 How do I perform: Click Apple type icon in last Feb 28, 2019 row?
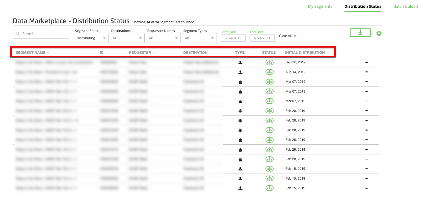pos(240,159)
